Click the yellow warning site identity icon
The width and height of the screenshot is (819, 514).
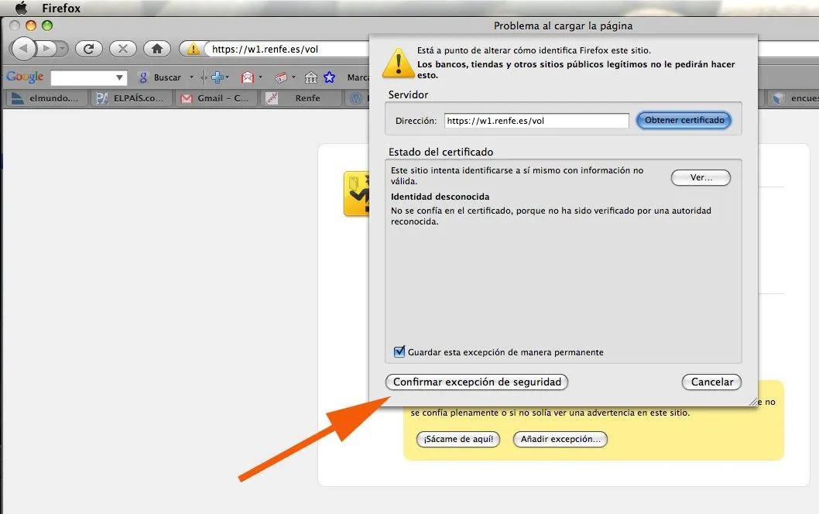pyautogui.click(x=193, y=49)
